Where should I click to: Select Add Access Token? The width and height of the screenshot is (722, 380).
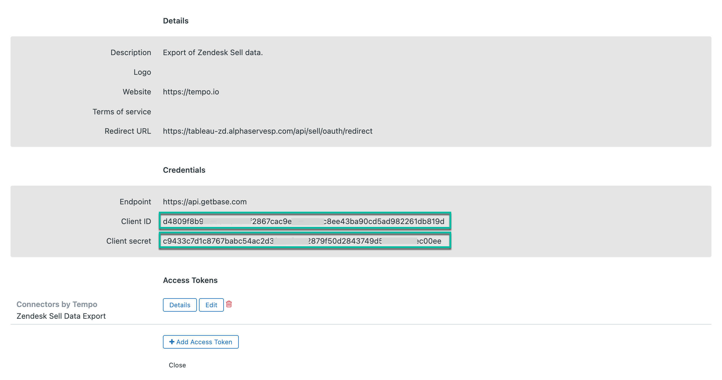[200, 342]
